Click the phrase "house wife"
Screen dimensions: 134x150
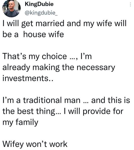[x=44, y=34]
